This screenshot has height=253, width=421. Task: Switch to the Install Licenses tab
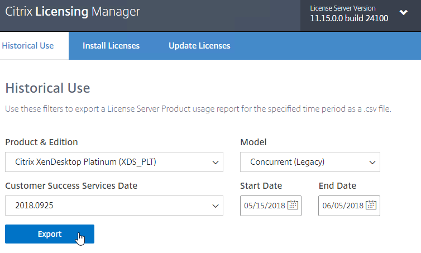(x=111, y=46)
